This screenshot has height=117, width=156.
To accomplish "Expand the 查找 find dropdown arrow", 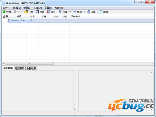I will [84, 12].
